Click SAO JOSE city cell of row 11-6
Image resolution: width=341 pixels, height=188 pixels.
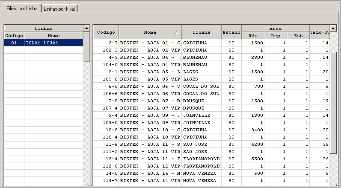pyautogui.click(x=202, y=145)
